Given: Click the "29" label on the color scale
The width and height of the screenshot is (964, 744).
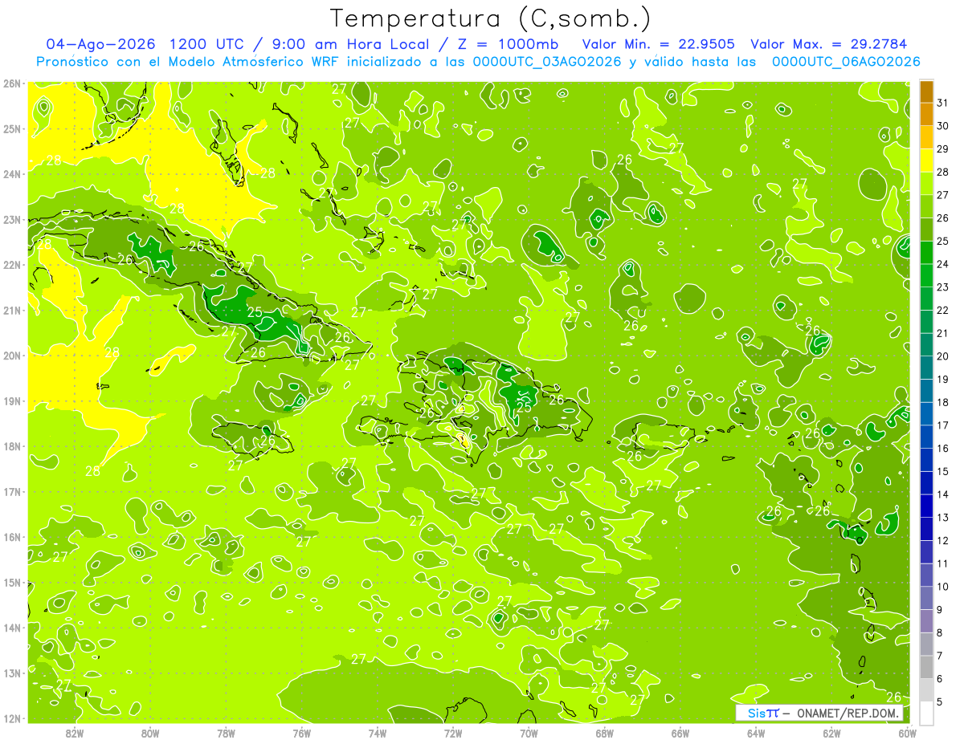Looking at the screenshot, I should click(x=942, y=149).
